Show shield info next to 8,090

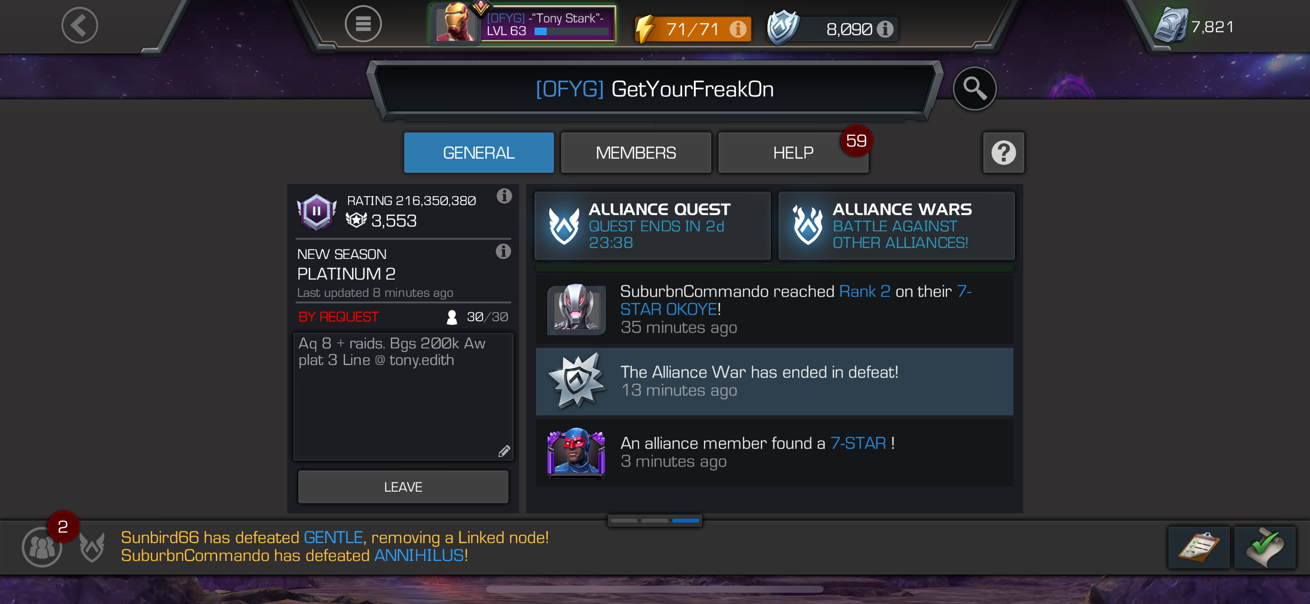[885, 29]
